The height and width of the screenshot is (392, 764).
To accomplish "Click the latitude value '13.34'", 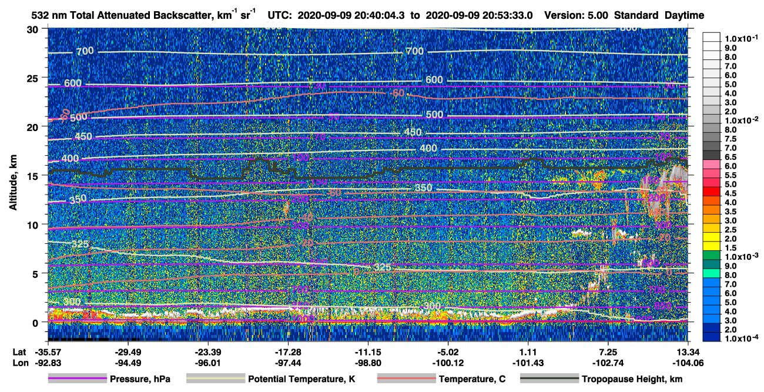I will pyautogui.click(x=688, y=353).
